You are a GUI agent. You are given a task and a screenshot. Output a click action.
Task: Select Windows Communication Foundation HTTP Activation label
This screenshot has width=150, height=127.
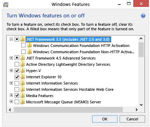[81, 46]
